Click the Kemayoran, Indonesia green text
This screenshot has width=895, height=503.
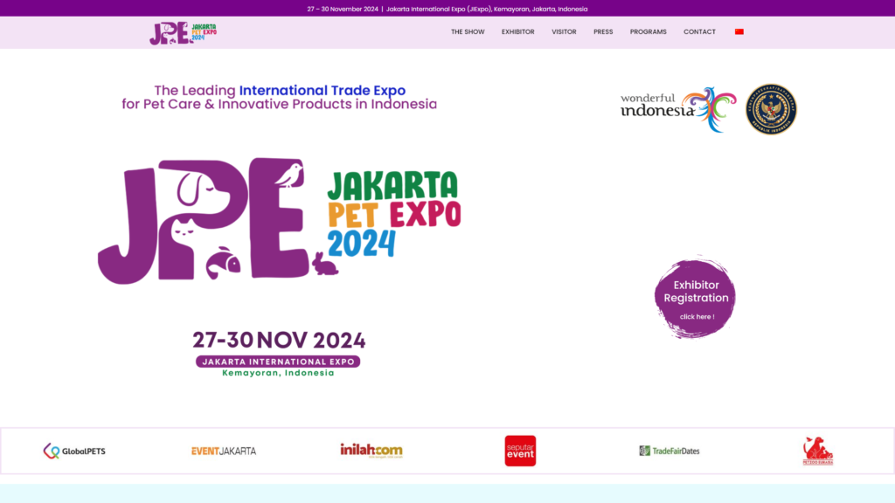278,373
